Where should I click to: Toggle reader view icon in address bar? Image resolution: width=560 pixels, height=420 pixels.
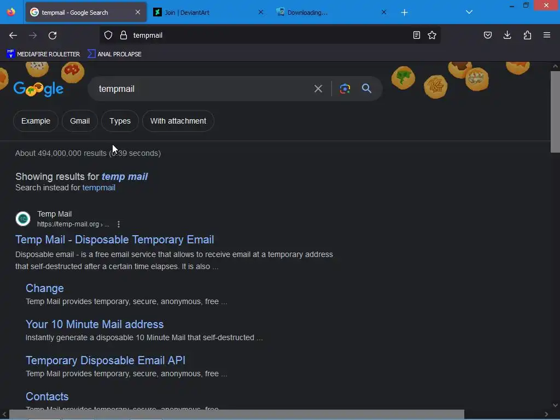click(x=416, y=35)
